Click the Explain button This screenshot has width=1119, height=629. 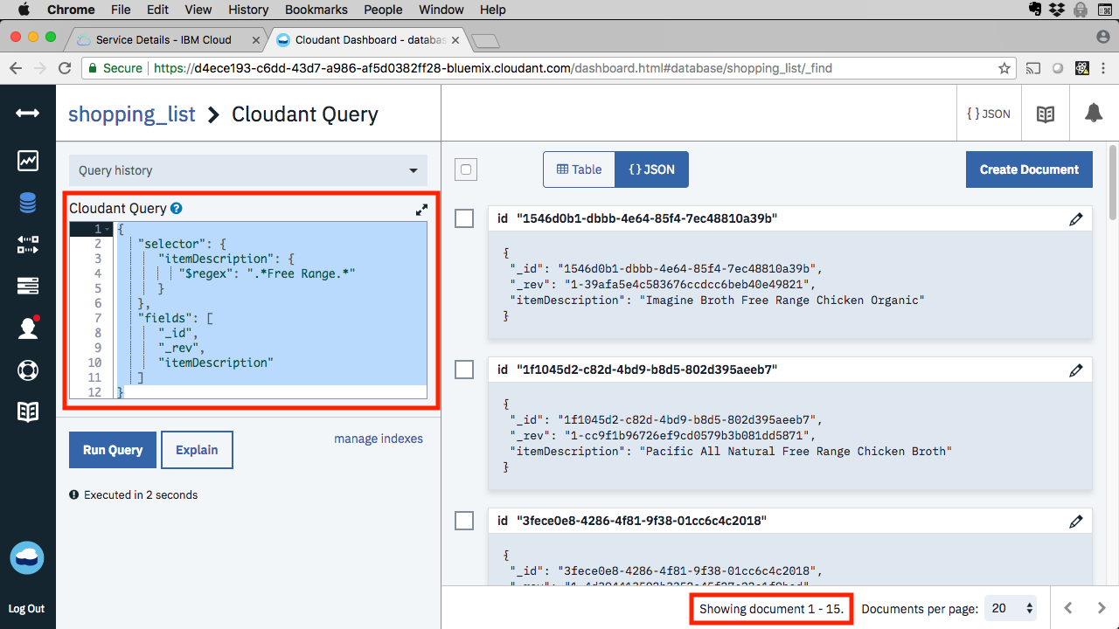click(x=197, y=450)
